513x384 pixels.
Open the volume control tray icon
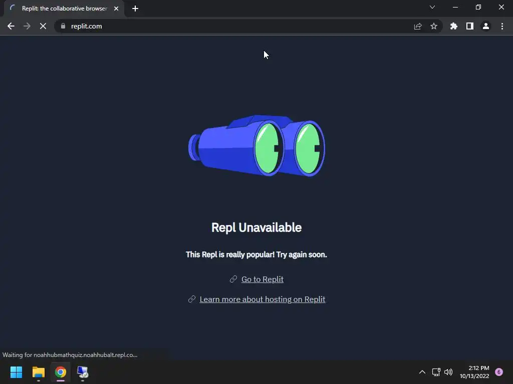tap(448, 372)
